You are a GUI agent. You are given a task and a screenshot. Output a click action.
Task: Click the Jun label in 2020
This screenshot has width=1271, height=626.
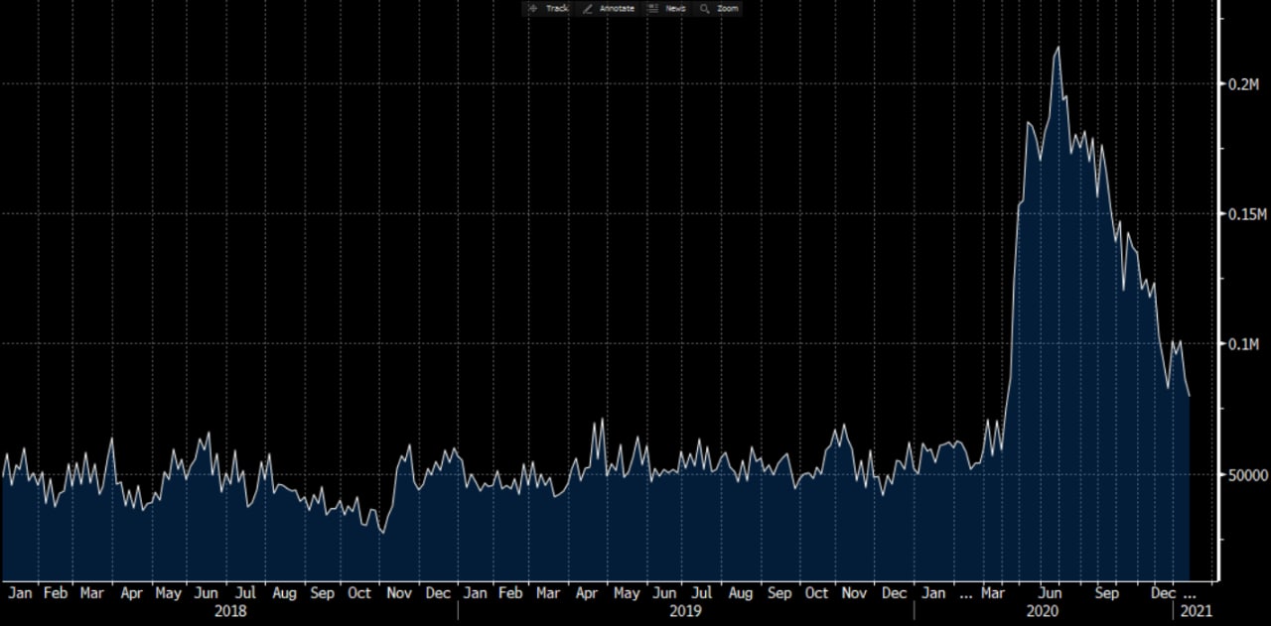(x=1050, y=593)
